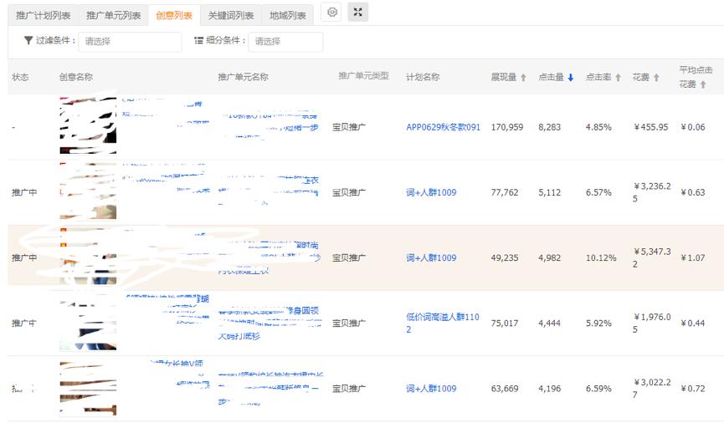724x423 pixels.
Task: Switch to 推广单元列表 tab
Action: point(114,15)
